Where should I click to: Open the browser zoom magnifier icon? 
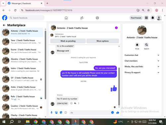click(143, 10)
